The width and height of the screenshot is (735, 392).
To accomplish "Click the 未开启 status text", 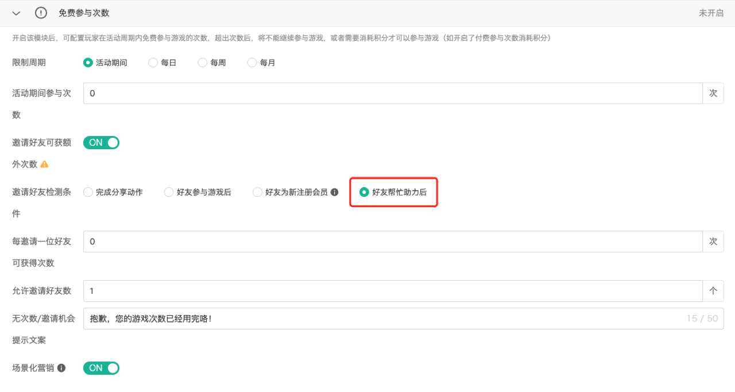I will tap(711, 13).
